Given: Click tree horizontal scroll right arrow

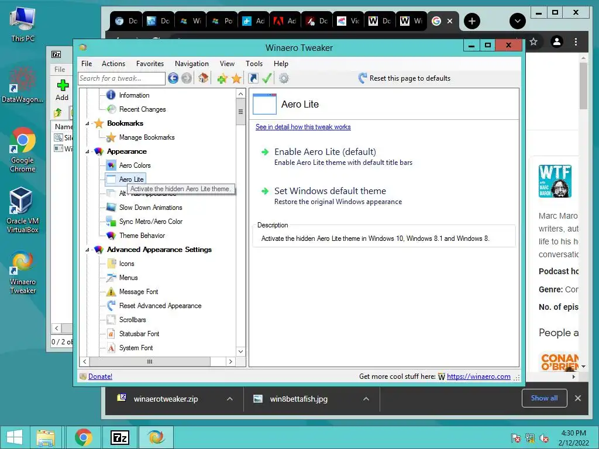Looking at the screenshot, I should tap(230, 361).
